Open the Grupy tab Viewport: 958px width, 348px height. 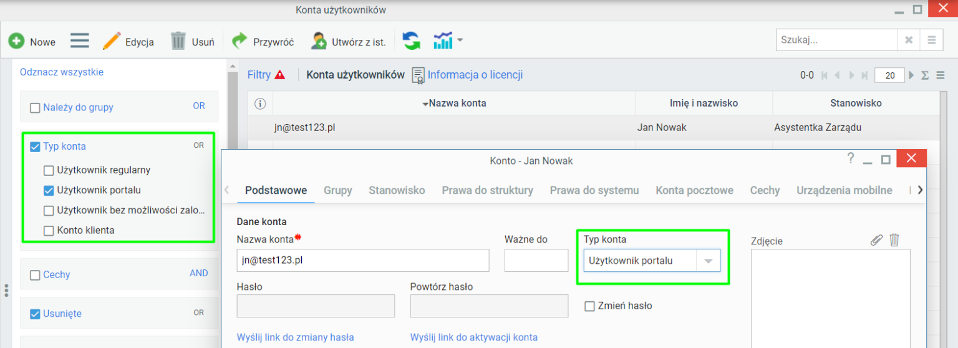click(338, 190)
